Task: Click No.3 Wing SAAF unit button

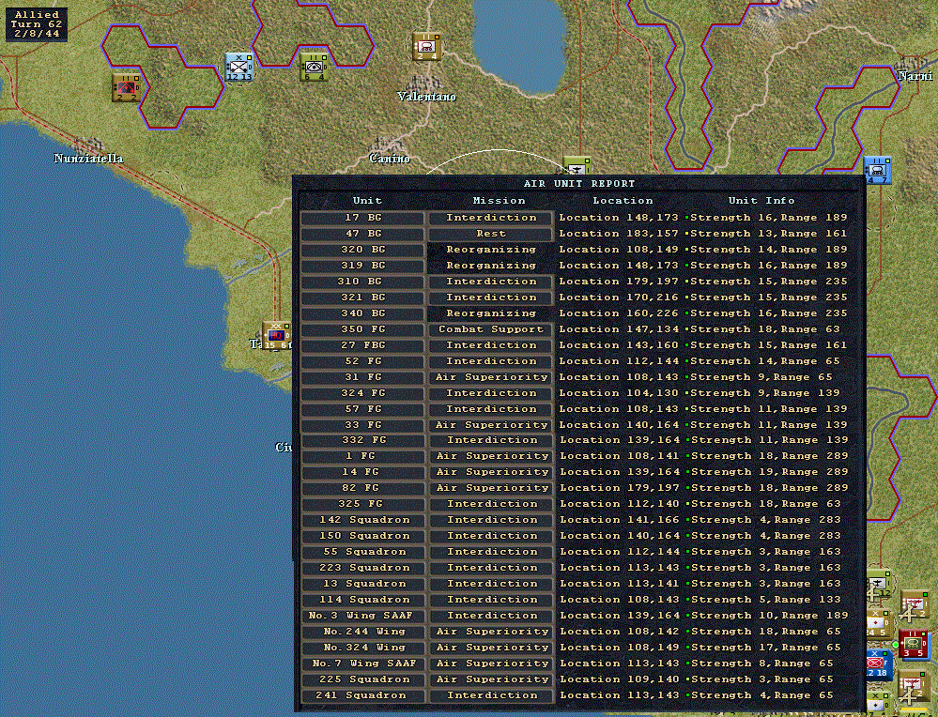Action: point(362,616)
